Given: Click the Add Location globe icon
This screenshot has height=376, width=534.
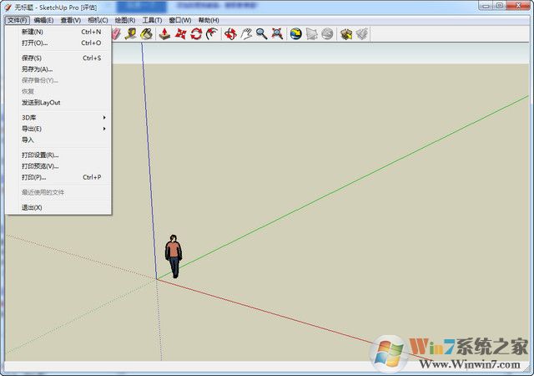Looking at the screenshot, I should click(296, 33).
